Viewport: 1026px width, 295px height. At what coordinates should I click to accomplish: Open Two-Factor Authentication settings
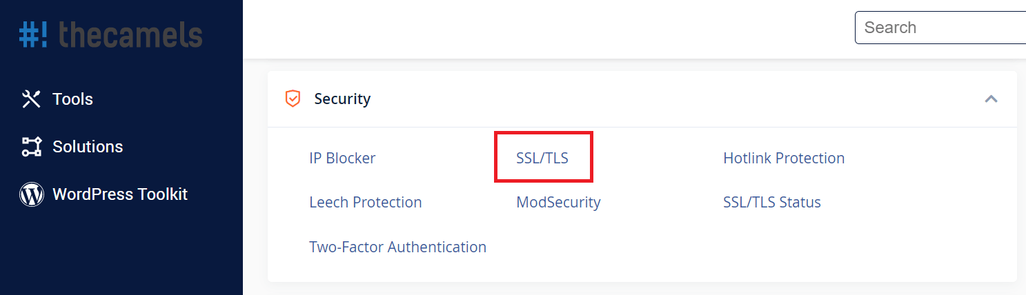coord(398,246)
